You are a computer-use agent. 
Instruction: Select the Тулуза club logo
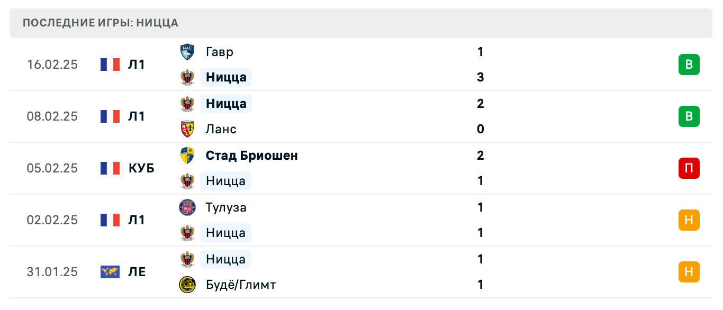187,207
